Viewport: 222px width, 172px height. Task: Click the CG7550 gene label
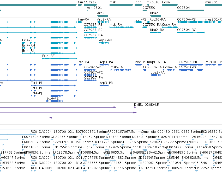pyautogui.click(x=149, y=8)
